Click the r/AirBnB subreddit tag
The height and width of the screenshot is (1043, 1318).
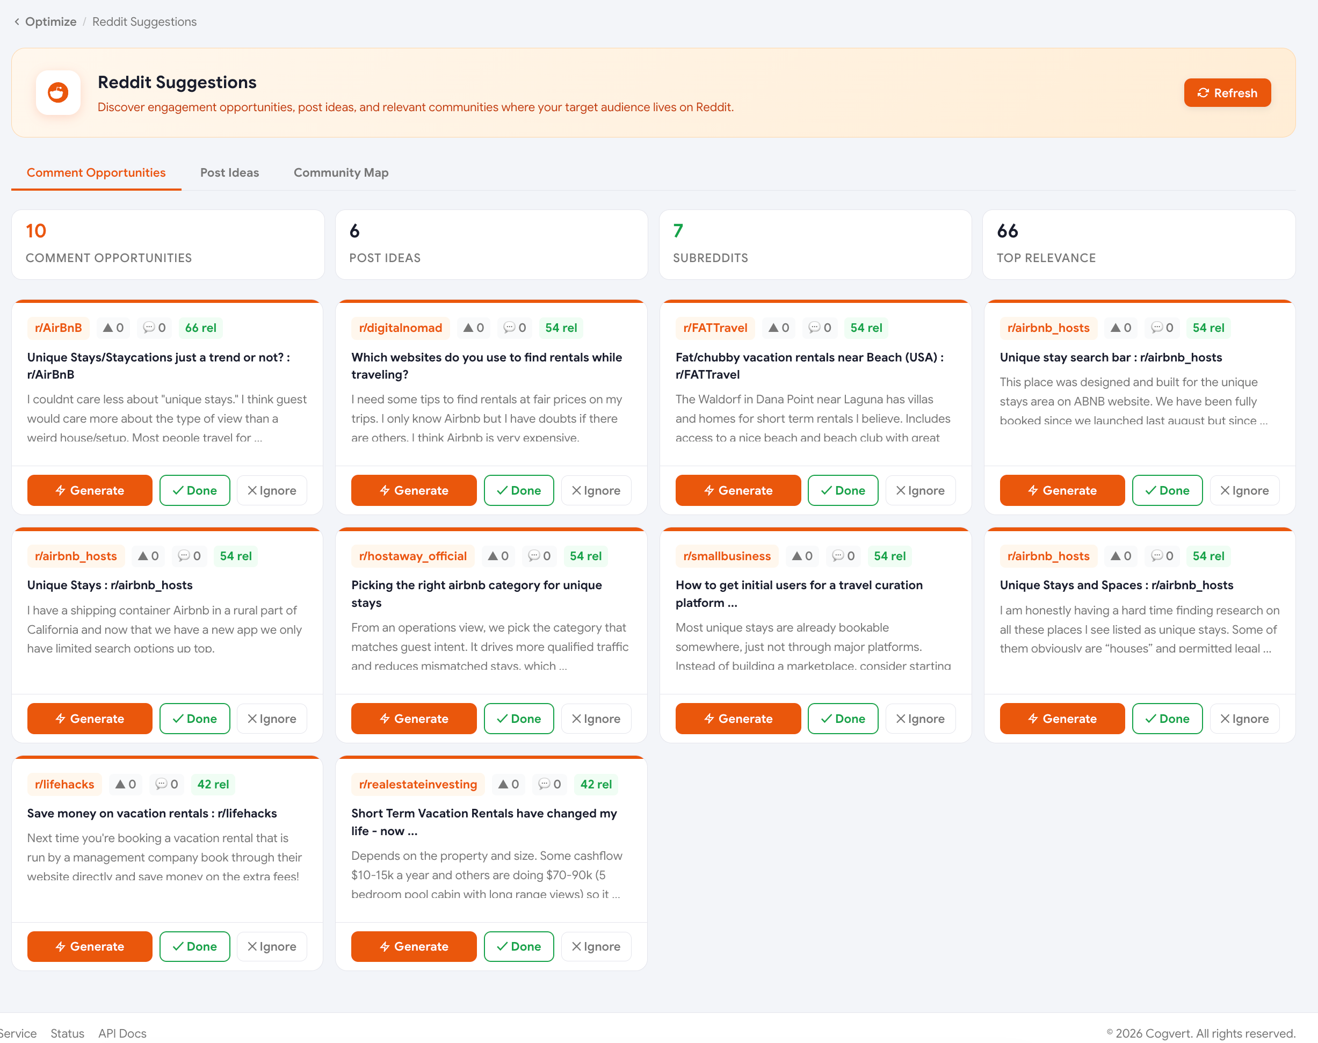(58, 328)
